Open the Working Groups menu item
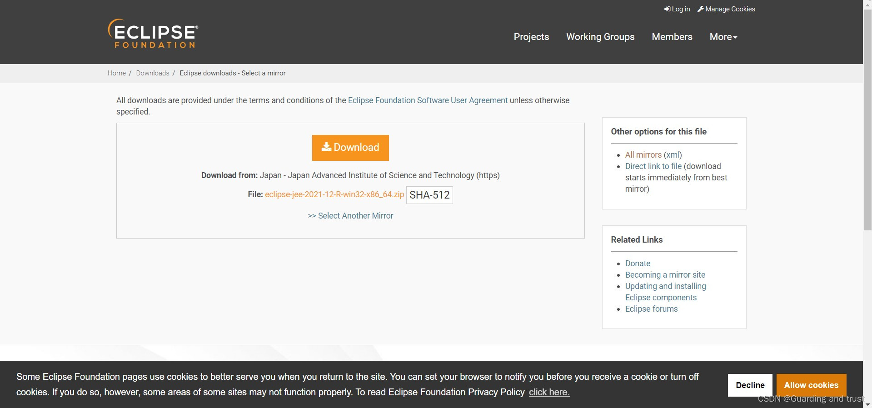 point(600,37)
